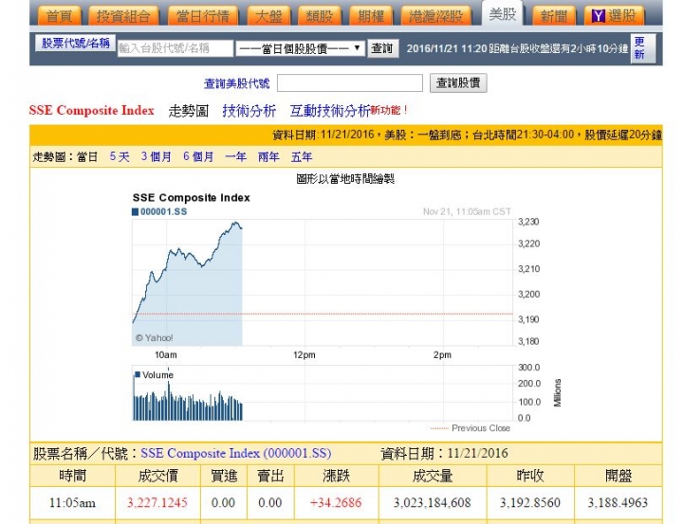Go to the 類股 tab
Screen dimensions: 683x524
[x=320, y=16]
